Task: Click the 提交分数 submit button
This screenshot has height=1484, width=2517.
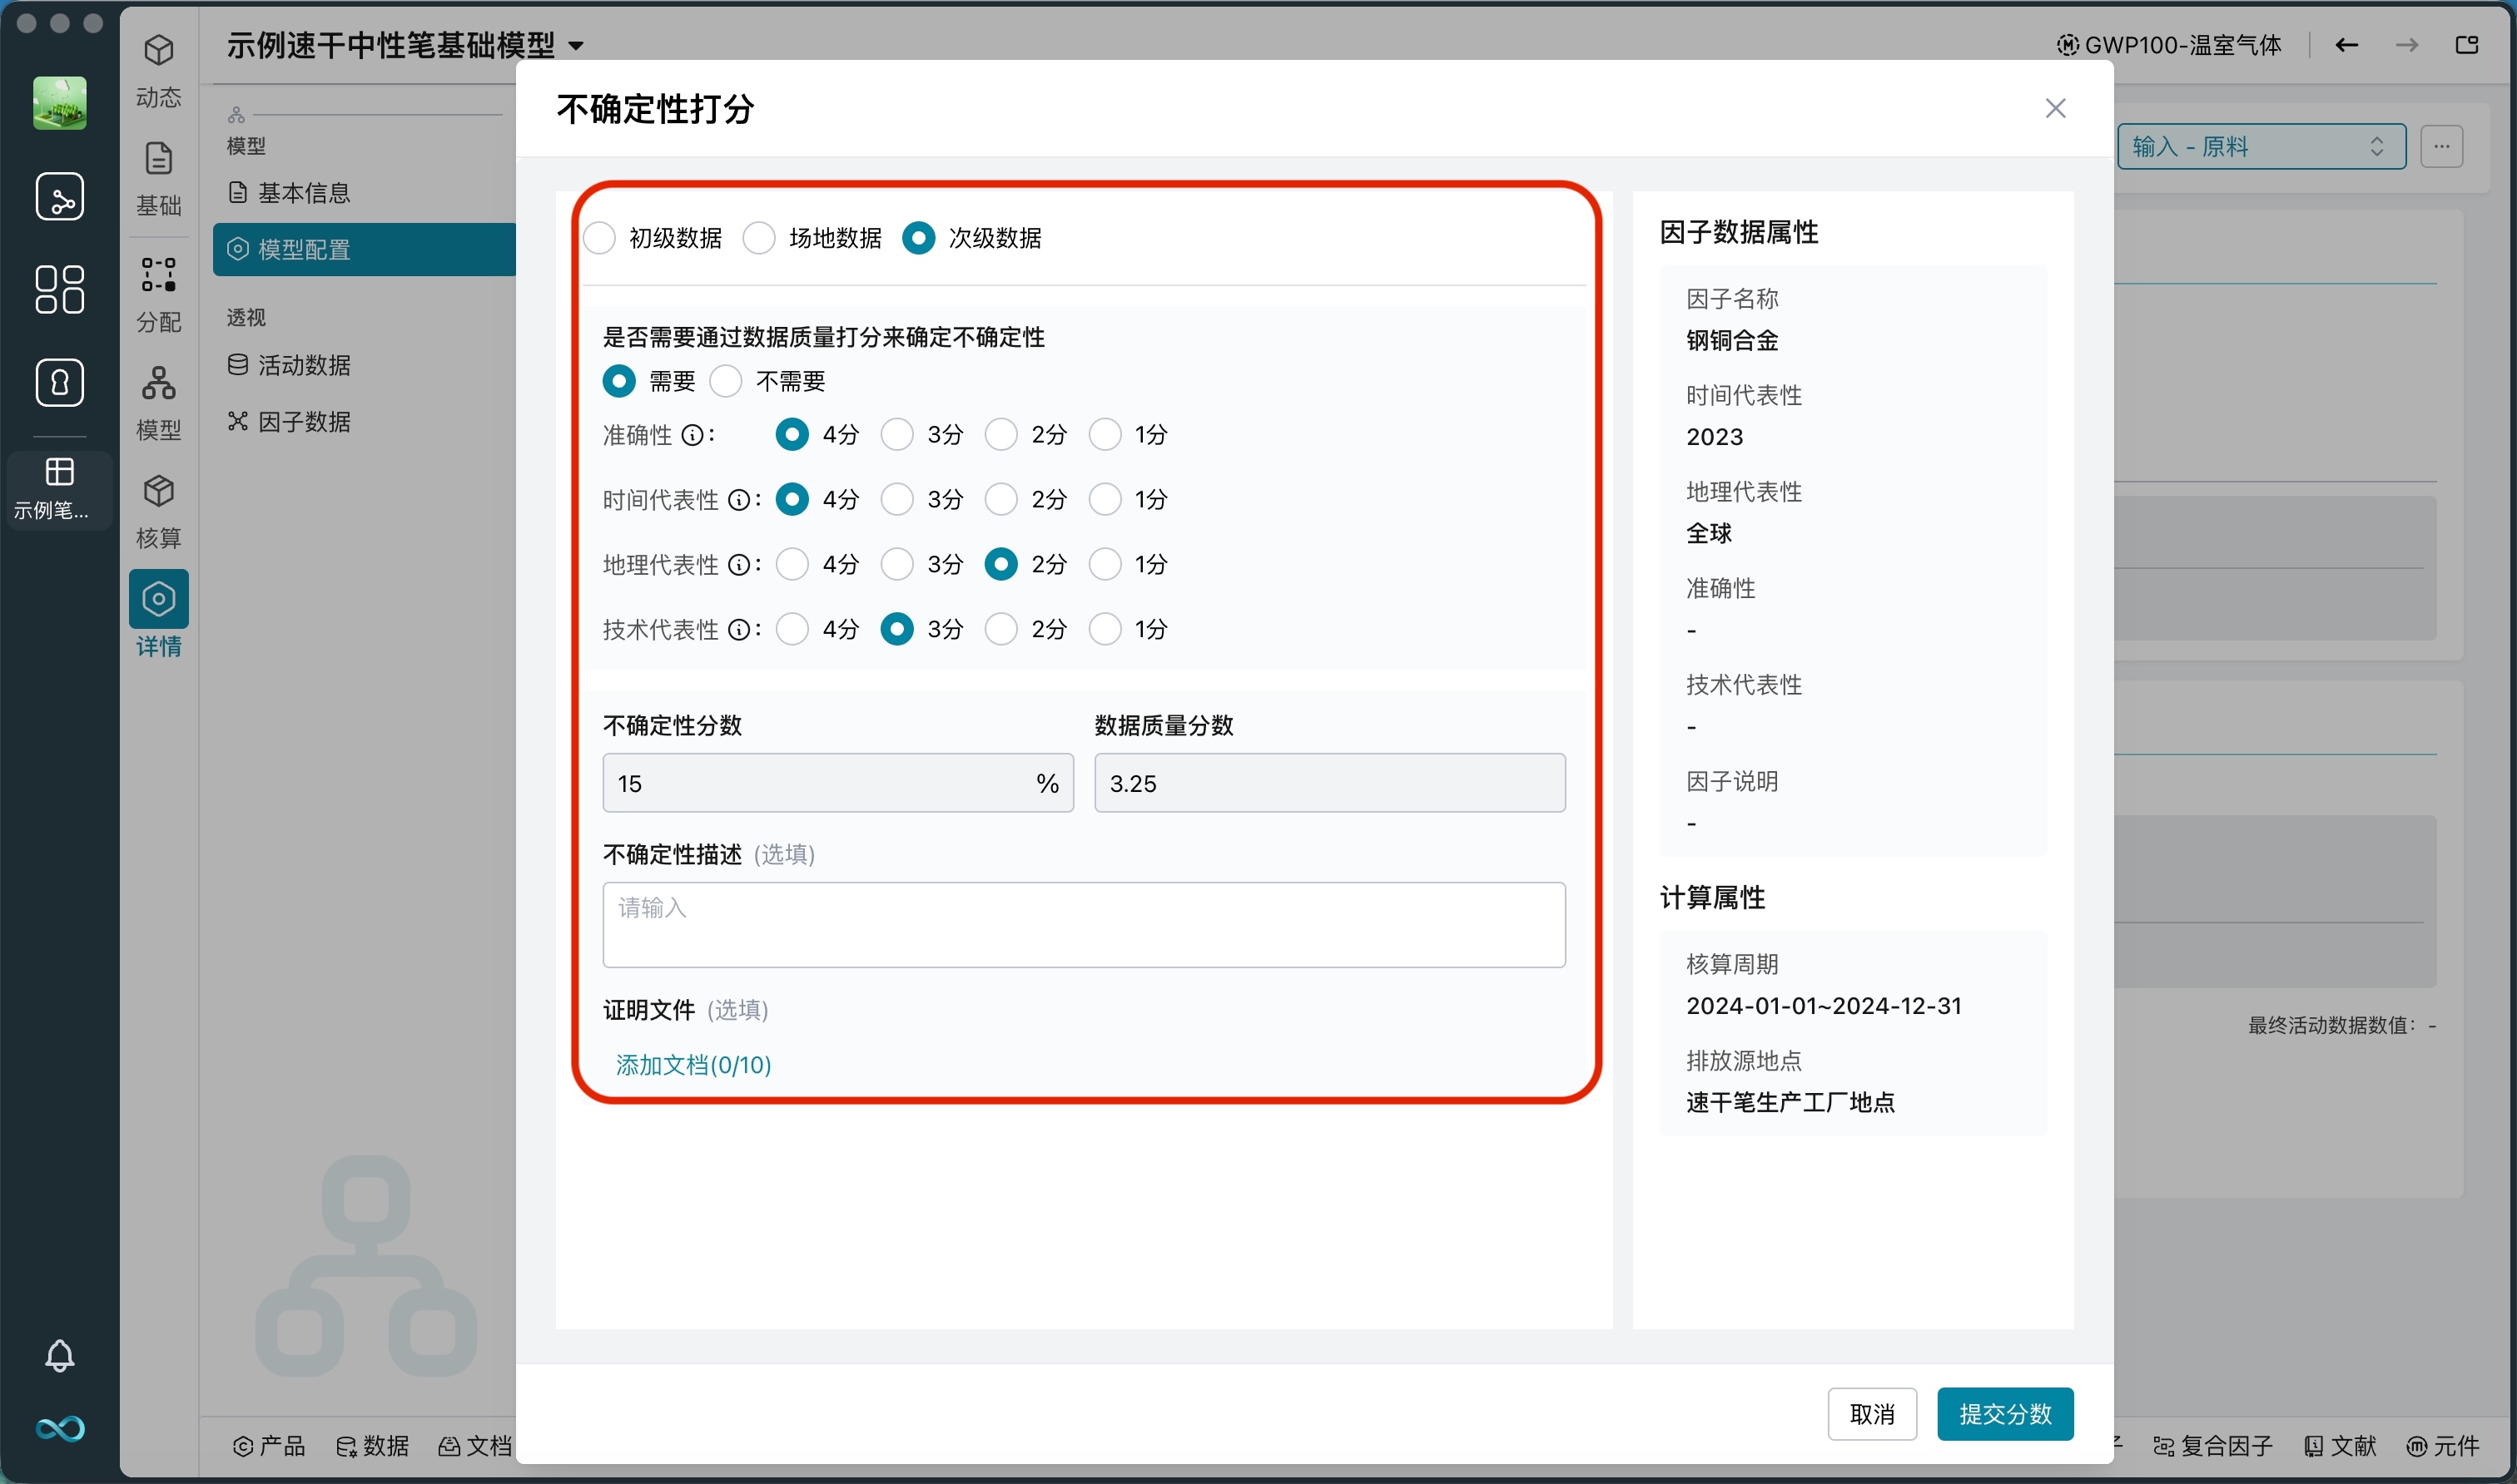Action: coord(2003,1414)
